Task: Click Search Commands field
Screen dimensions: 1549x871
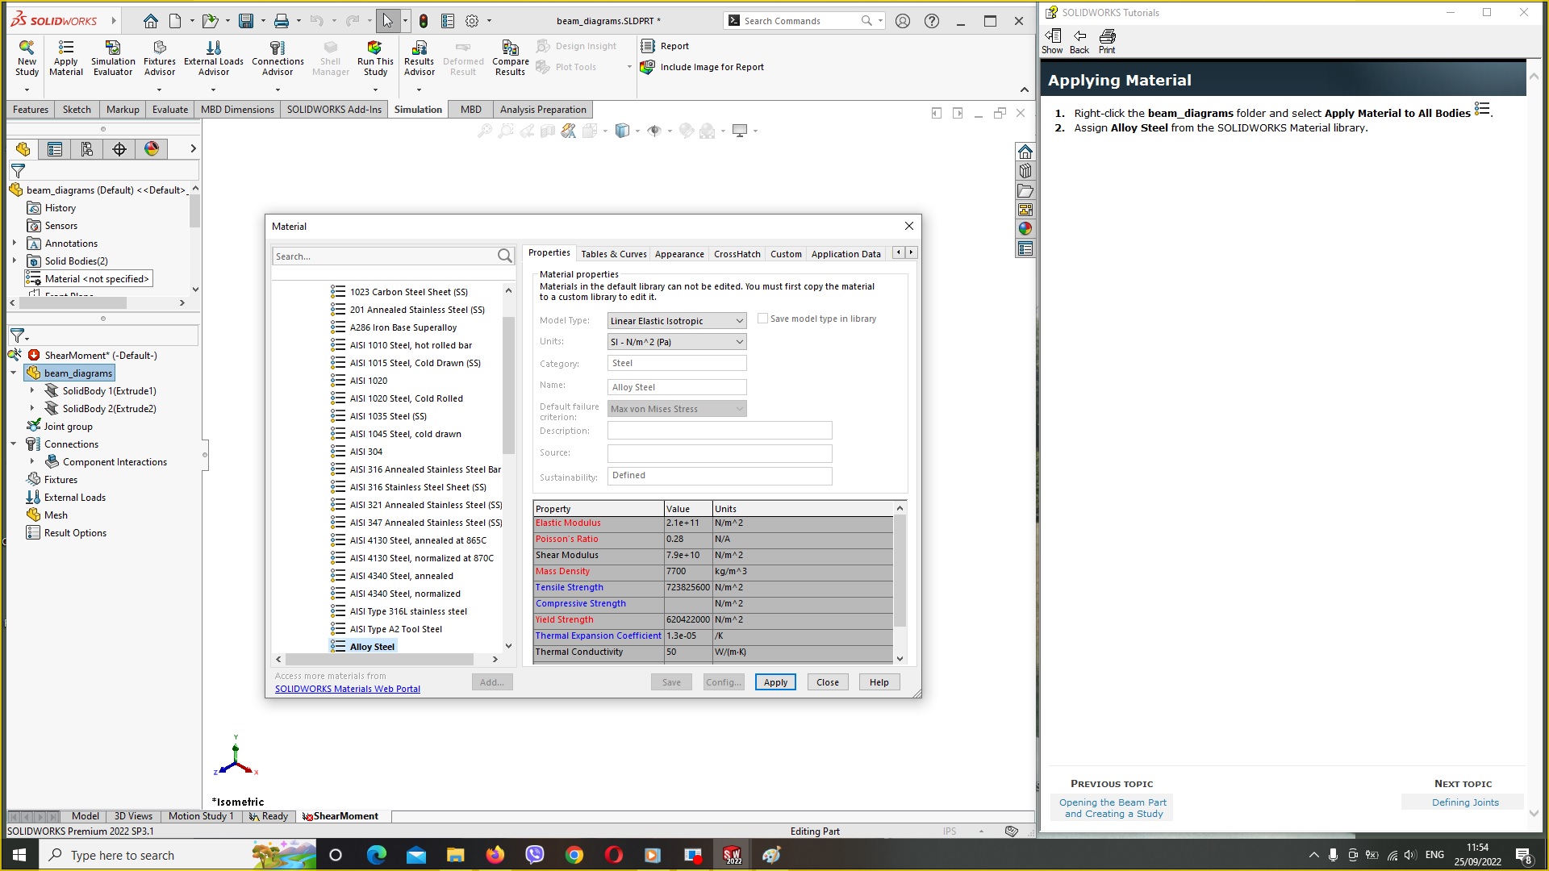Action: 804,21
